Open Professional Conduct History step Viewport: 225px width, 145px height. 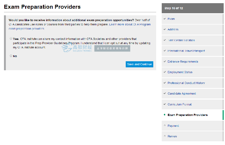pos(186,83)
